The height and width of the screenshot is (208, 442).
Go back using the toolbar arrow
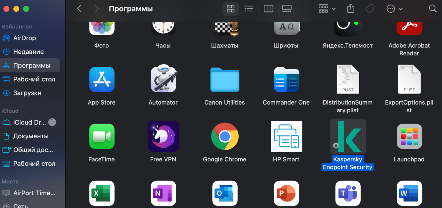coord(79,9)
